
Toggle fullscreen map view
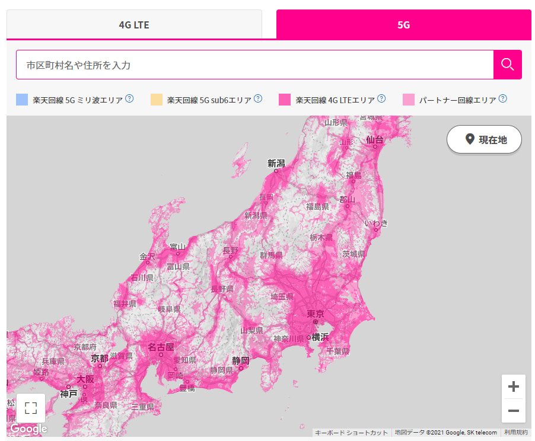tap(31, 408)
